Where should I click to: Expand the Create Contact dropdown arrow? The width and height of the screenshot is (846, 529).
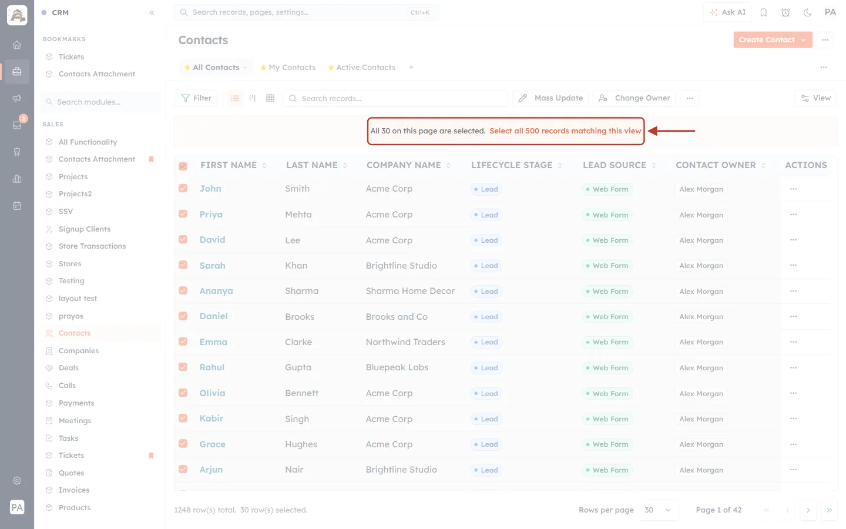803,40
